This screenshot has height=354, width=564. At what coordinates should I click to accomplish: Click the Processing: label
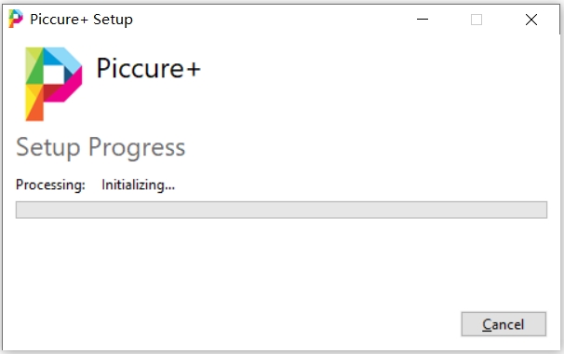(x=50, y=184)
